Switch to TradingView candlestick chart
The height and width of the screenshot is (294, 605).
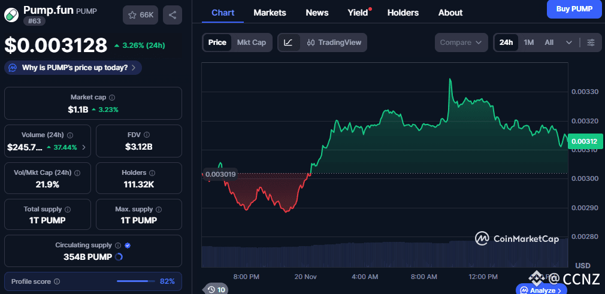(x=334, y=43)
